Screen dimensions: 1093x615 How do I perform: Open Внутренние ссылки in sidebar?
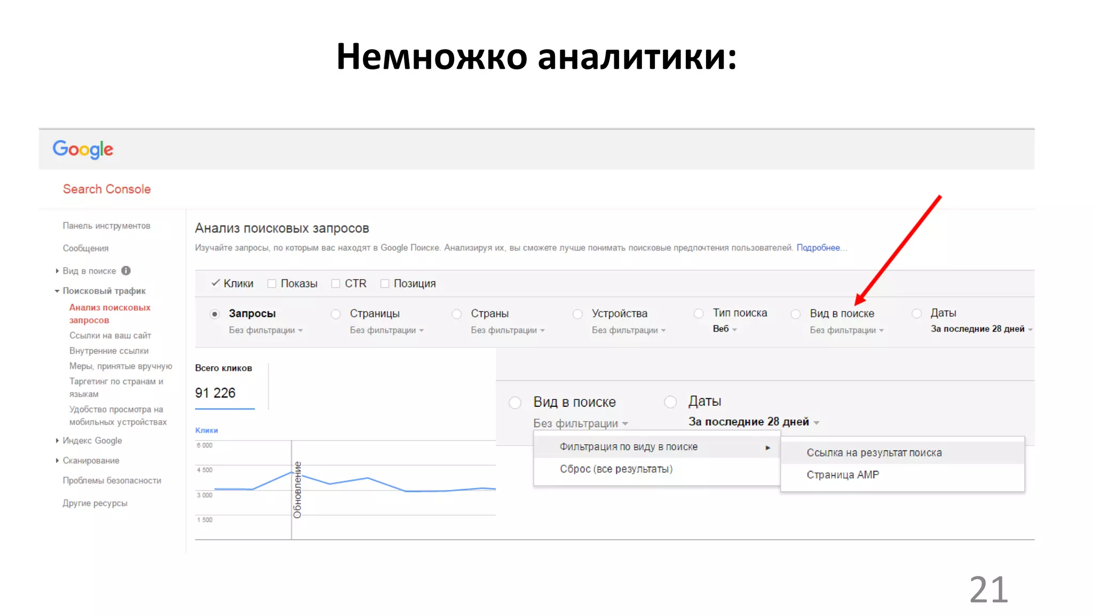click(109, 351)
